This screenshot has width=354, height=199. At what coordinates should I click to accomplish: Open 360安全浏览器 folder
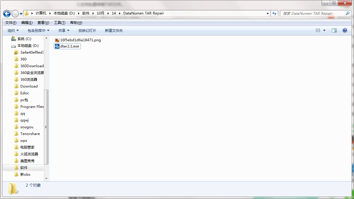(x=29, y=73)
